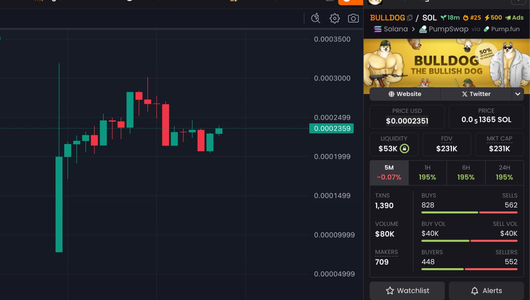530x300 pixels.
Task: Click the SELLERS count 552
Action: [x=511, y=262]
